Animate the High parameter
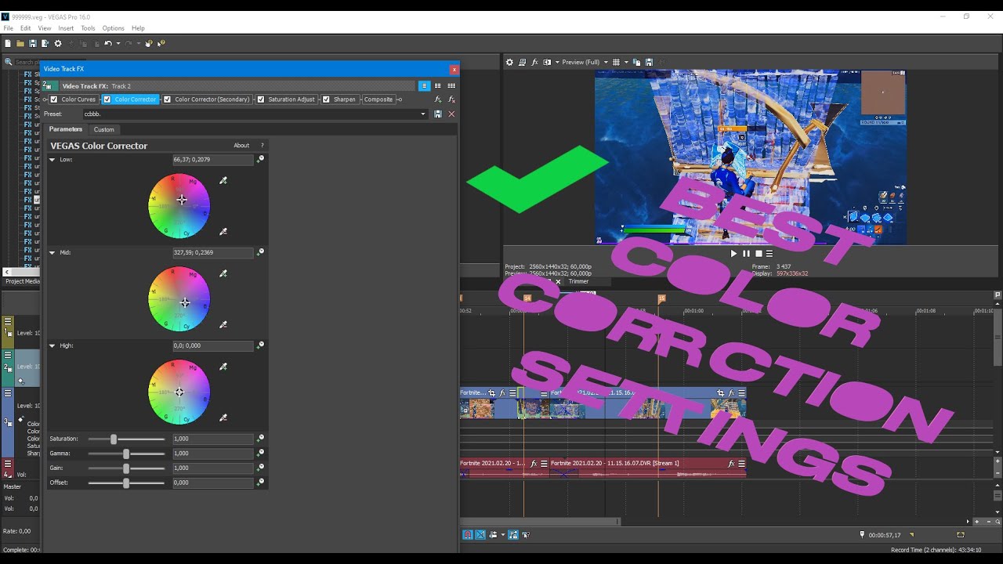Image resolution: width=1003 pixels, height=564 pixels. point(261,345)
